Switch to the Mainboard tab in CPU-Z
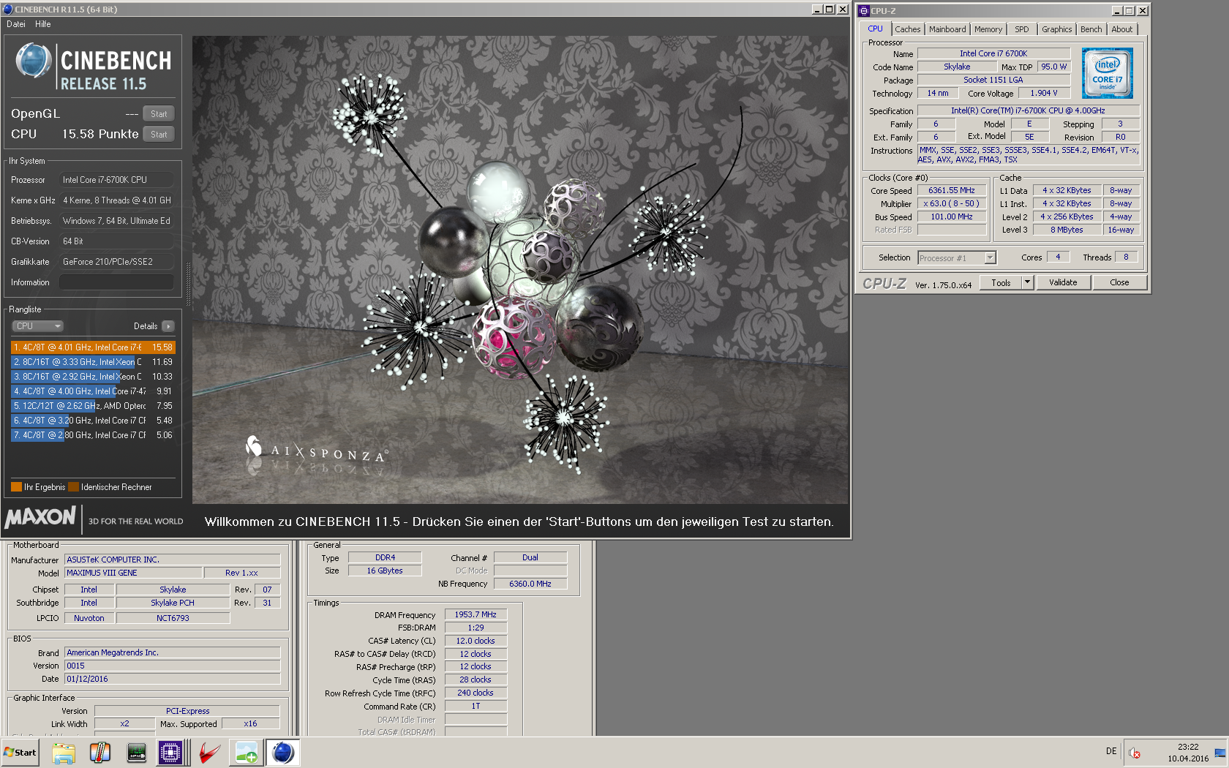The height and width of the screenshot is (768, 1229). [947, 29]
